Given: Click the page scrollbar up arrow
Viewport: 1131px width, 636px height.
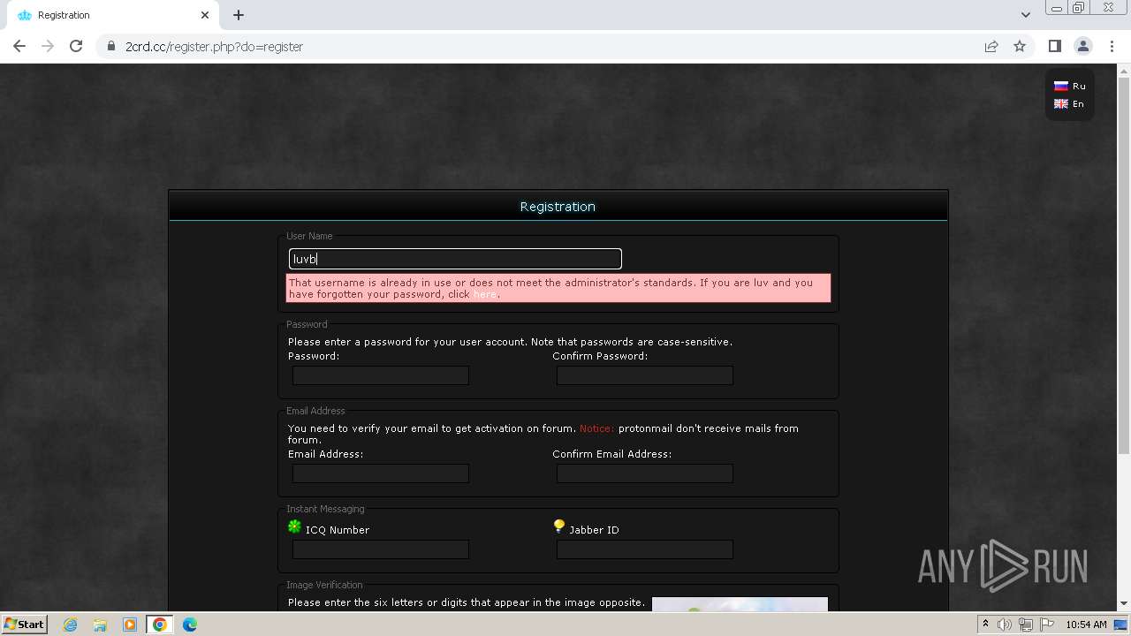Looking at the screenshot, I should point(1124,71).
